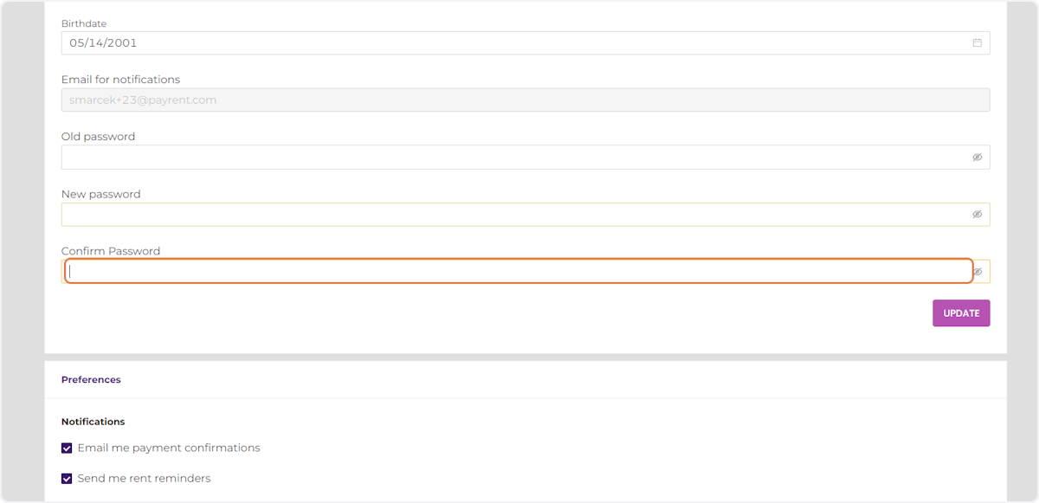Screen dimensions: 1039x503
Task: Toggle the payment confirmations notification setting
Action: [x=67, y=448]
